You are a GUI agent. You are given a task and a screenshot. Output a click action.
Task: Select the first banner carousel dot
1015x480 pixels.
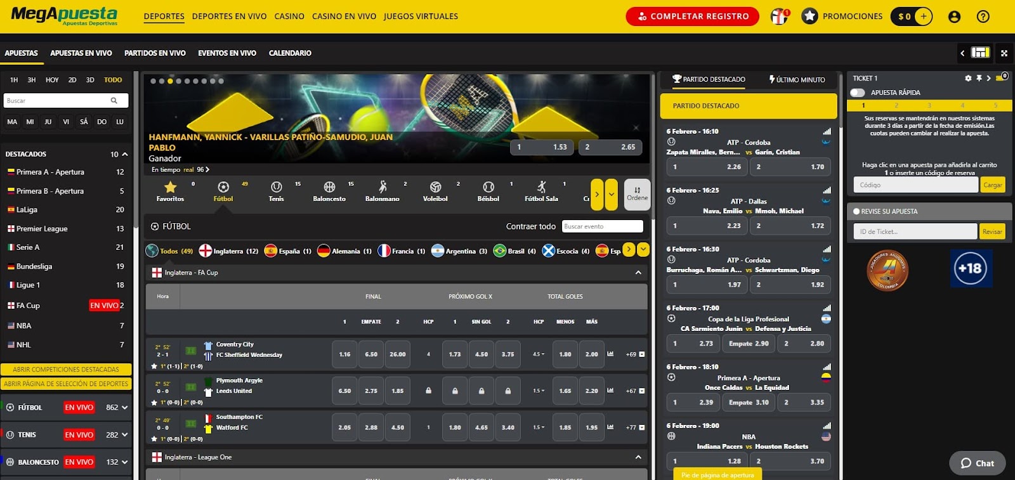(x=153, y=81)
